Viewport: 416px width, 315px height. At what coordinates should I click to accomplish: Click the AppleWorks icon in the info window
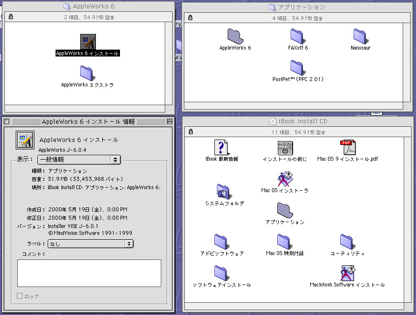coord(25,140)
